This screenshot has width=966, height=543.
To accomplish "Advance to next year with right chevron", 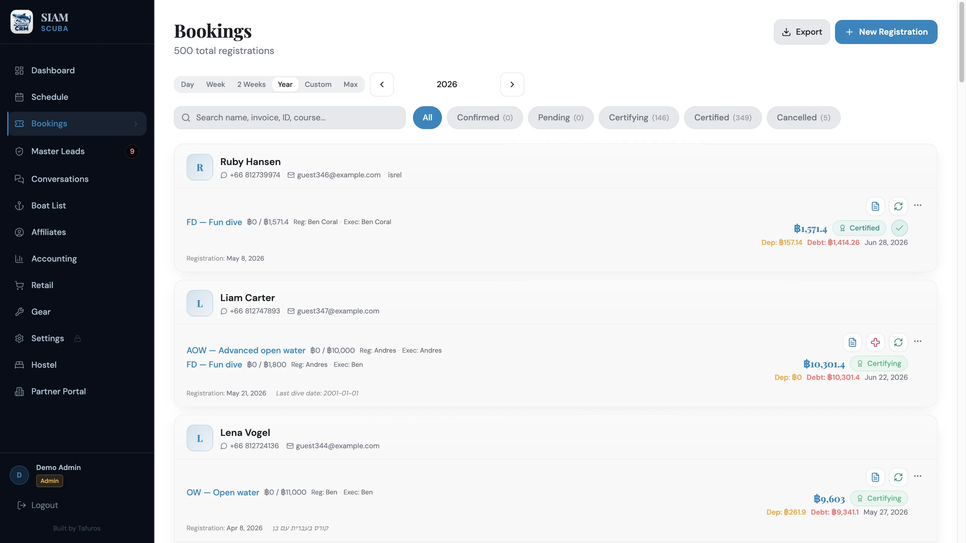I will point(512,84).
